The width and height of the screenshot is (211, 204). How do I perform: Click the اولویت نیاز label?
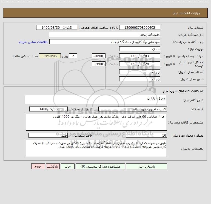(x=196, y=49)
